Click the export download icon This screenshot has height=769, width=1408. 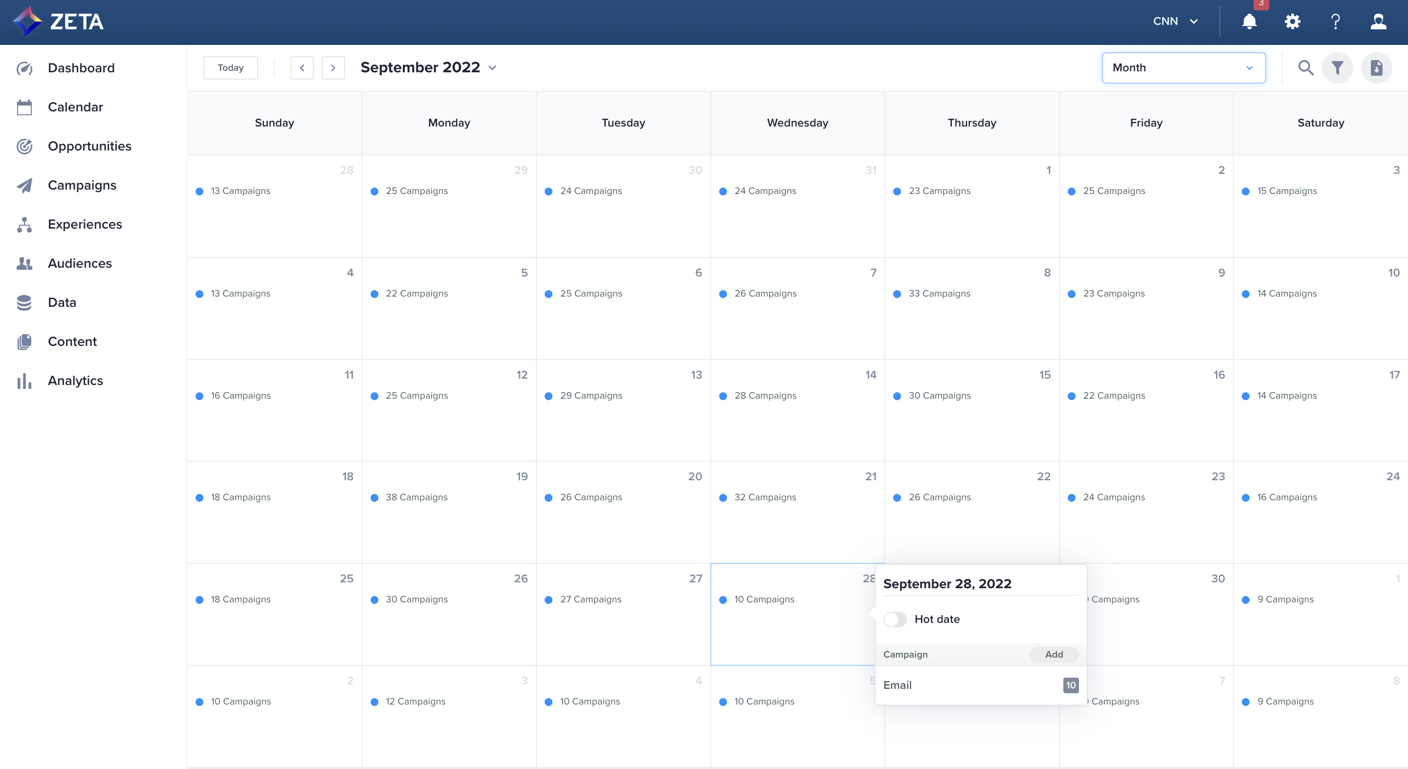pos(1376,68)
